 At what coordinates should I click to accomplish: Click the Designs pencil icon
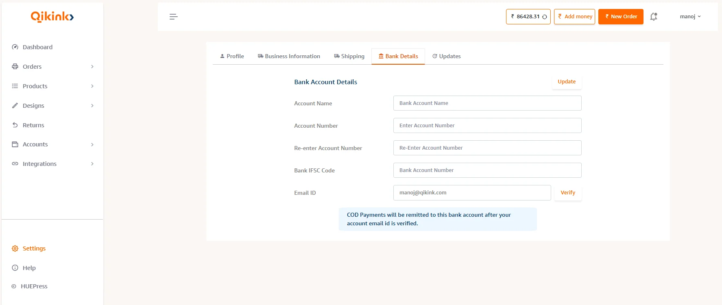(15, 106)
